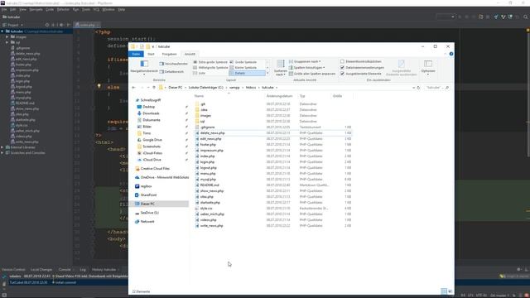Click the up-folder arrow in Explorer
530x298 pixels.
154,88
